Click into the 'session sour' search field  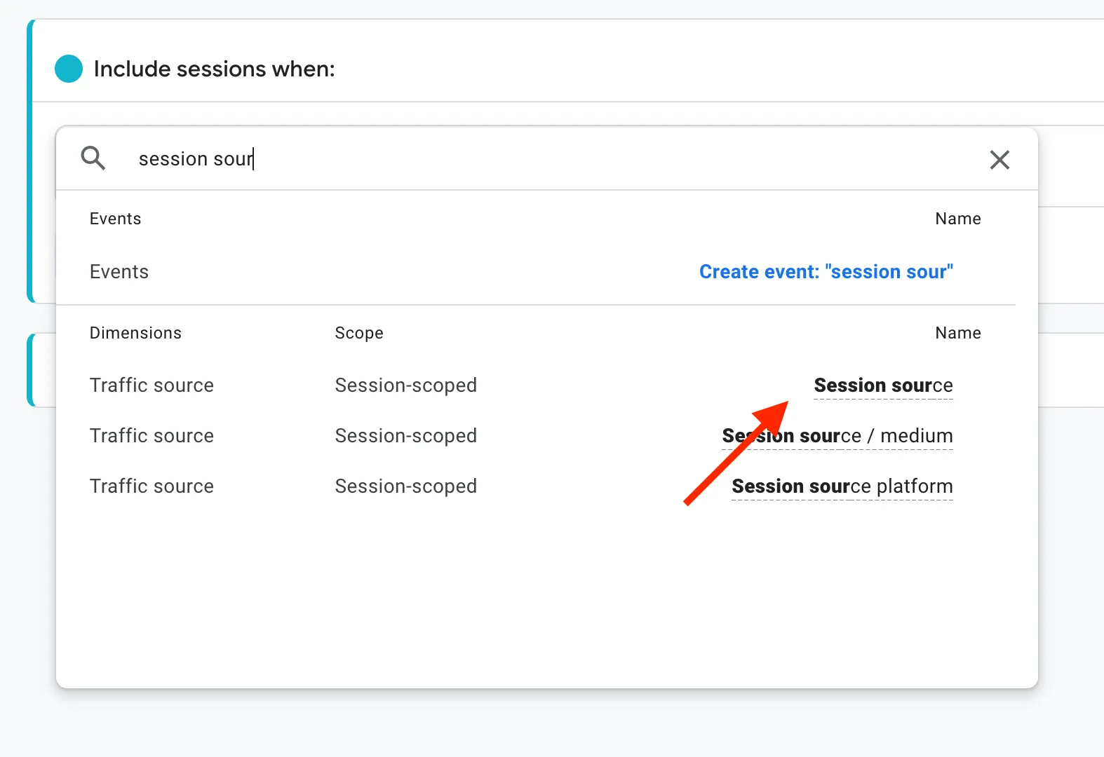click(547, 159)
